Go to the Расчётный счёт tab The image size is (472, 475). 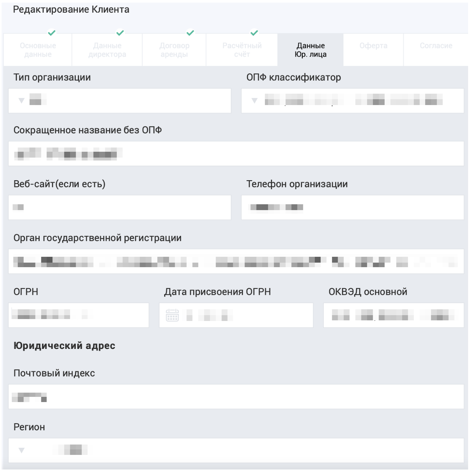(242, 50)
